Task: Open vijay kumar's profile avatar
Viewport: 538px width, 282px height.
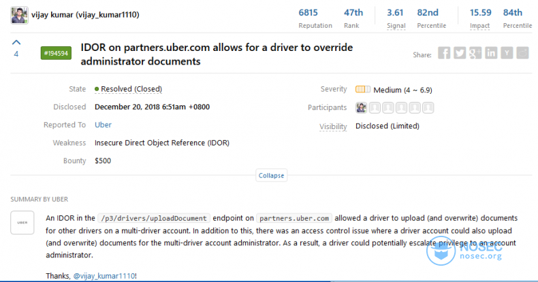Action: (19, 15)
